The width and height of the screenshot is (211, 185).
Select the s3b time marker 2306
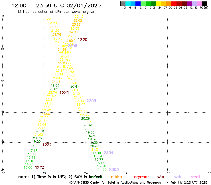click(72, 46)
